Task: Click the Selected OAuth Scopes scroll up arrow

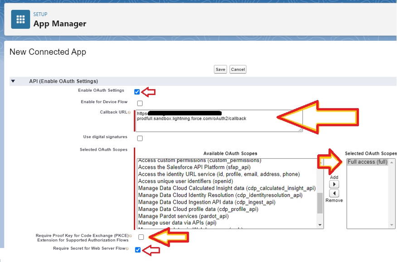Action: tap(392, 162)
